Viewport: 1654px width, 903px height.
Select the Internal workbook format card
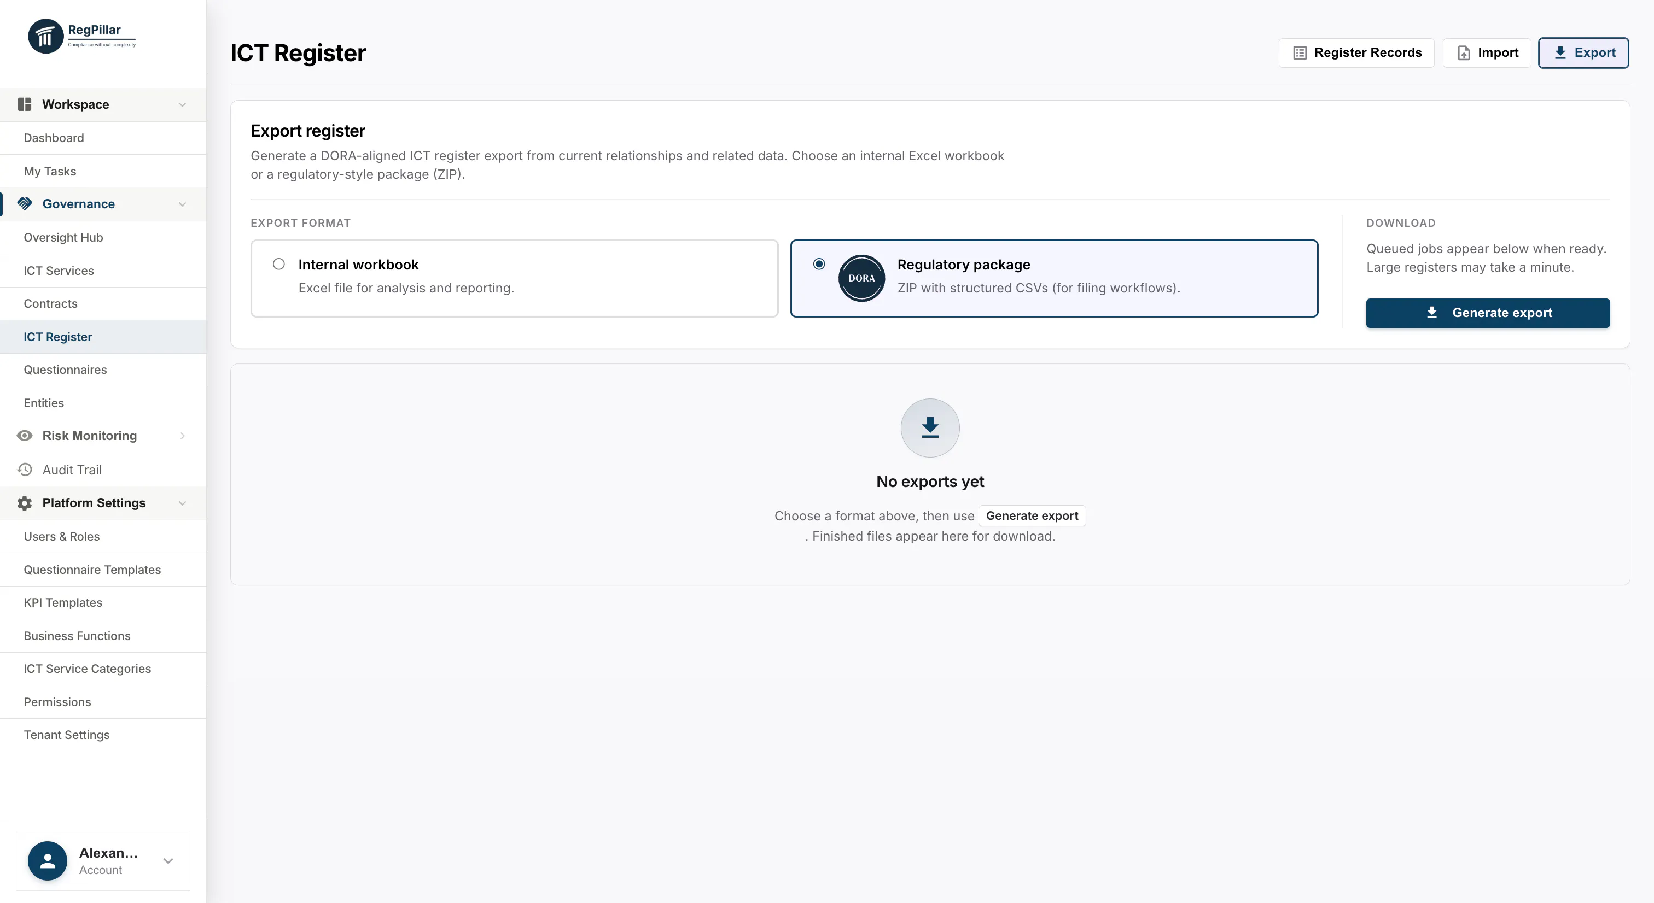point(514,278)
